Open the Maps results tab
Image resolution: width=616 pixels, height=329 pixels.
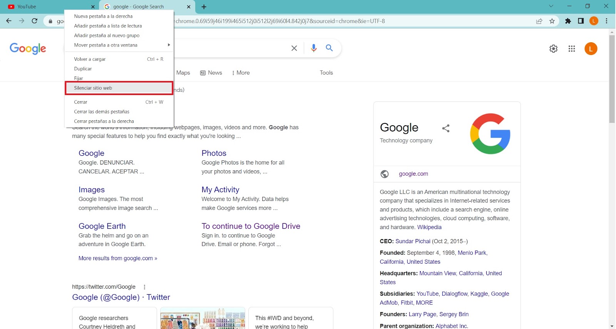click(183, 73)
